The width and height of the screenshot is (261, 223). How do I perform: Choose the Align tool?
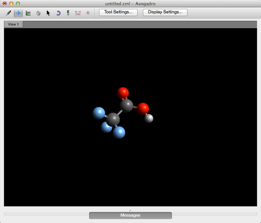coord(88,13)
